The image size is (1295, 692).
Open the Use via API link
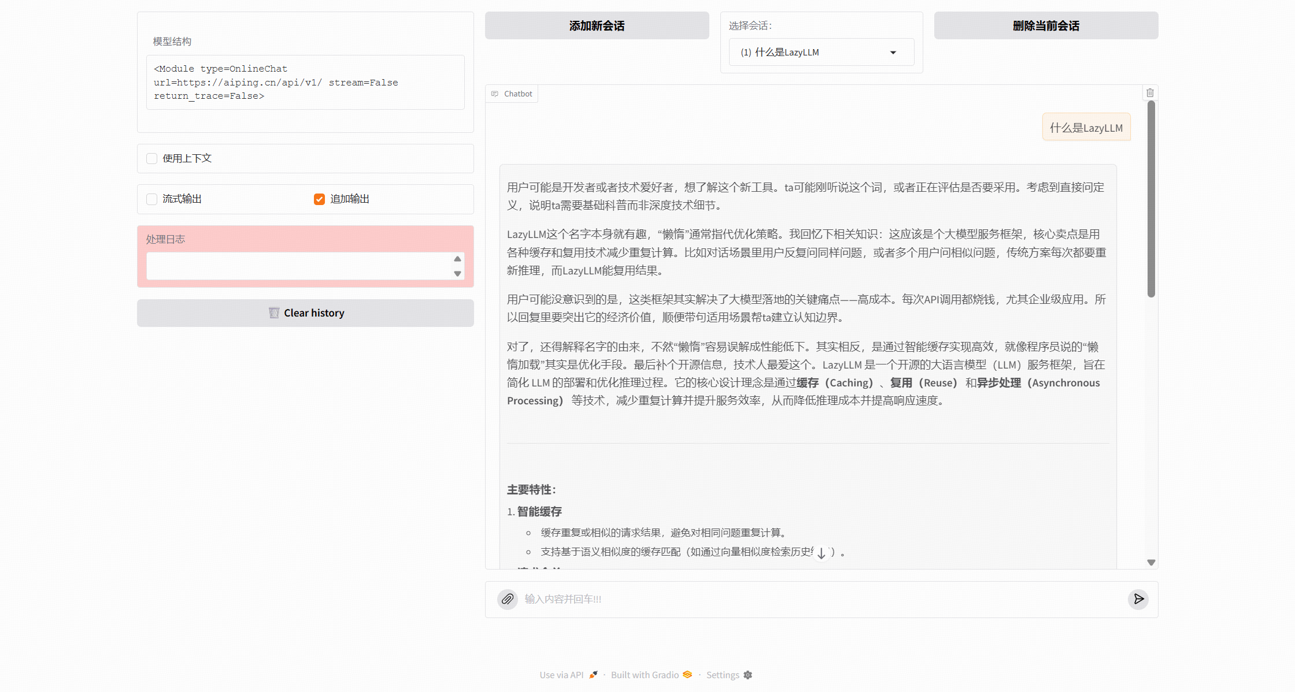point(561,674)
